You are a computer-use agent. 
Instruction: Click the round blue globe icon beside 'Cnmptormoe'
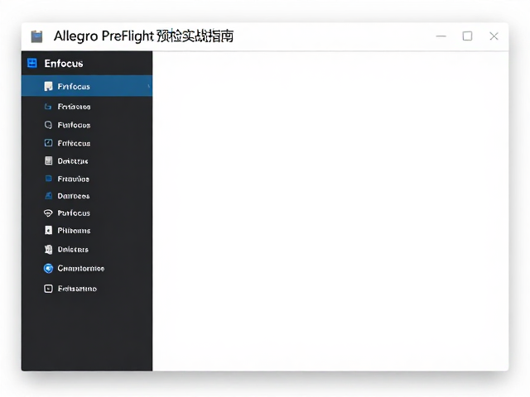point(48,268)
